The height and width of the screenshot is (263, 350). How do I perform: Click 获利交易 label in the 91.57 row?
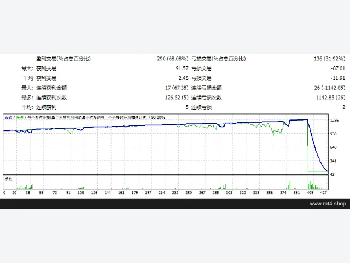[x=46, y=68]
